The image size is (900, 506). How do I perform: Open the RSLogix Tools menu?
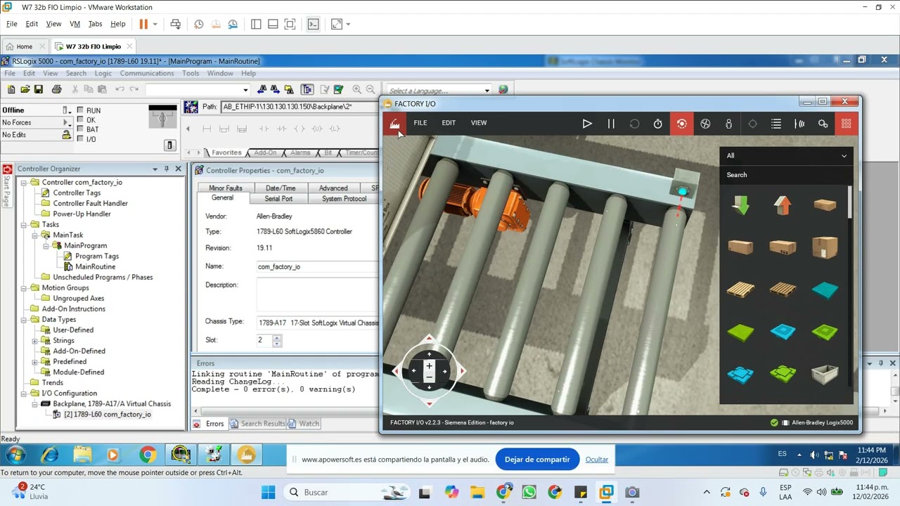click(x=191, y=73)
